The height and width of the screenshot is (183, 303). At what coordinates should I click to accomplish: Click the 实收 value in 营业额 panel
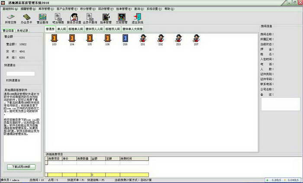pos(22,52)
